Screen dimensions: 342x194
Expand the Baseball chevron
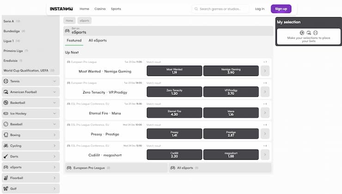[x=55, y=124]
